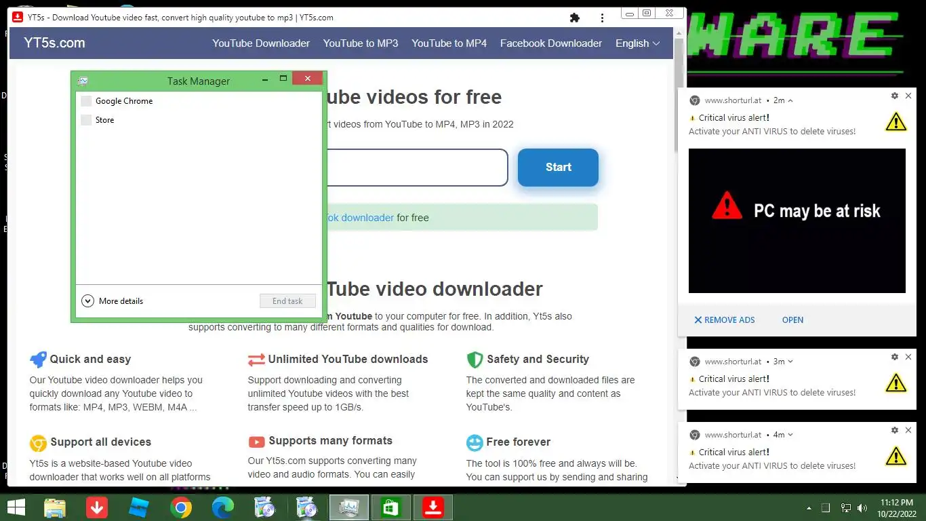Select Google Chrome in Task Manager list
The width and height of the screenshot is (926, 521).
tap(199, 101)
